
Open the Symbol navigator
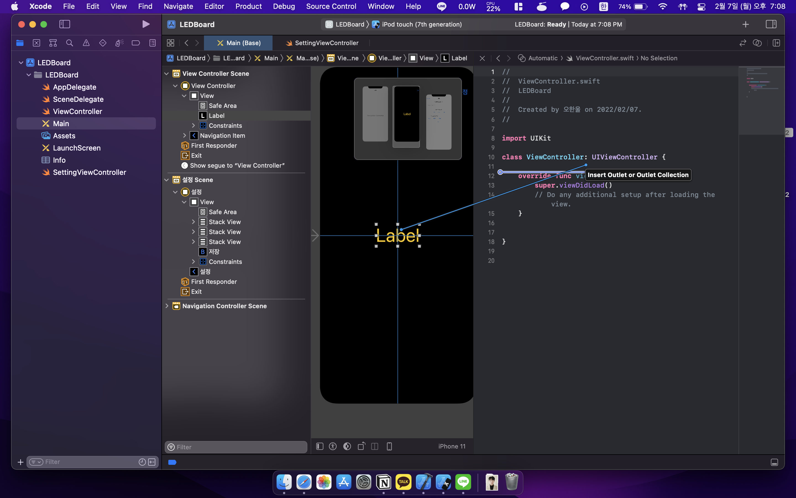point(53,43)
